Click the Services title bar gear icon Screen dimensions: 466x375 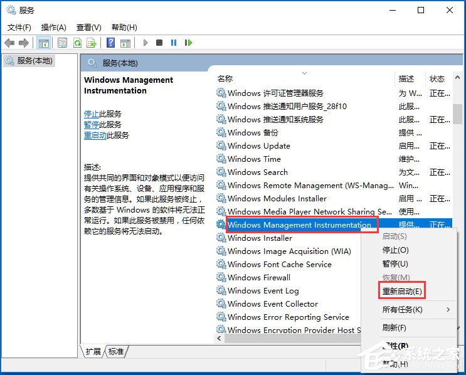(11, 10)
